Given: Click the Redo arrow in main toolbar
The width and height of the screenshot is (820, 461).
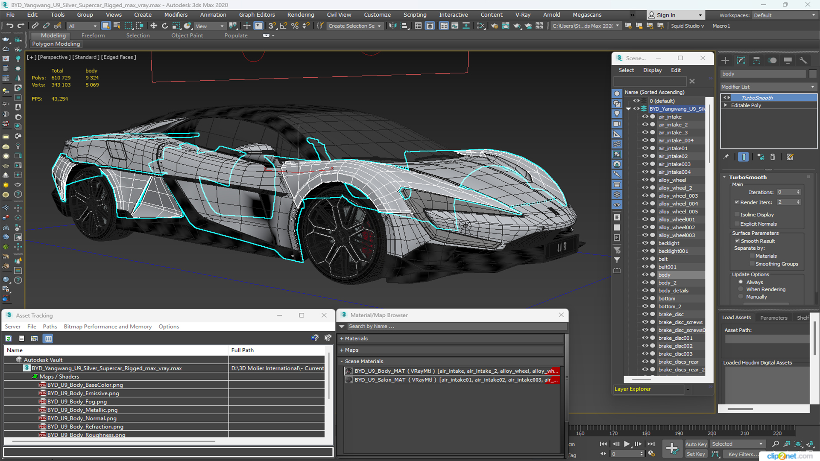Looking at the screenshot, I should pos(20,26).
